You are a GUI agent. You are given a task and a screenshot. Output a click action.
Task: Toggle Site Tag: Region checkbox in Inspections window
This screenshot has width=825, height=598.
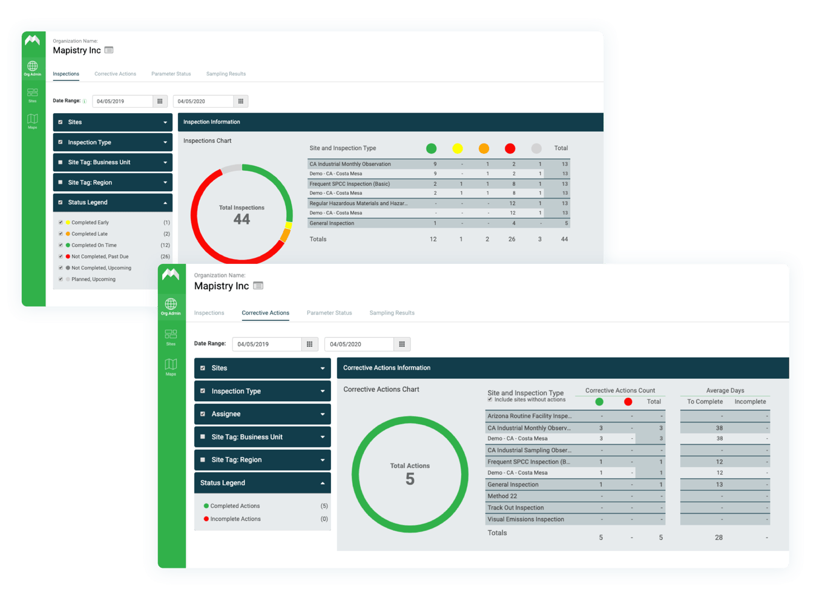(x=61, y=182)
